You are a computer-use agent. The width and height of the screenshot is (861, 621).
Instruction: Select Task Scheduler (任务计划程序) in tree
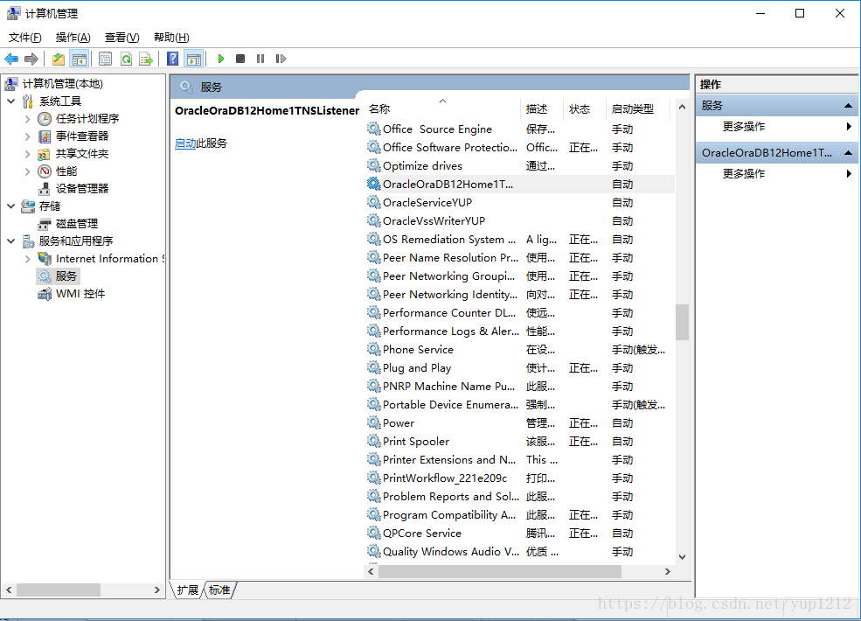(87, 119)
